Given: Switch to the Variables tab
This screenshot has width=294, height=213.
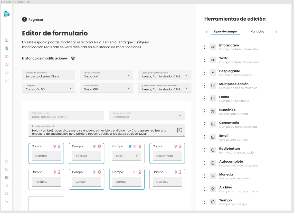Looking at the screenshot, I should (x=258, y=32).
